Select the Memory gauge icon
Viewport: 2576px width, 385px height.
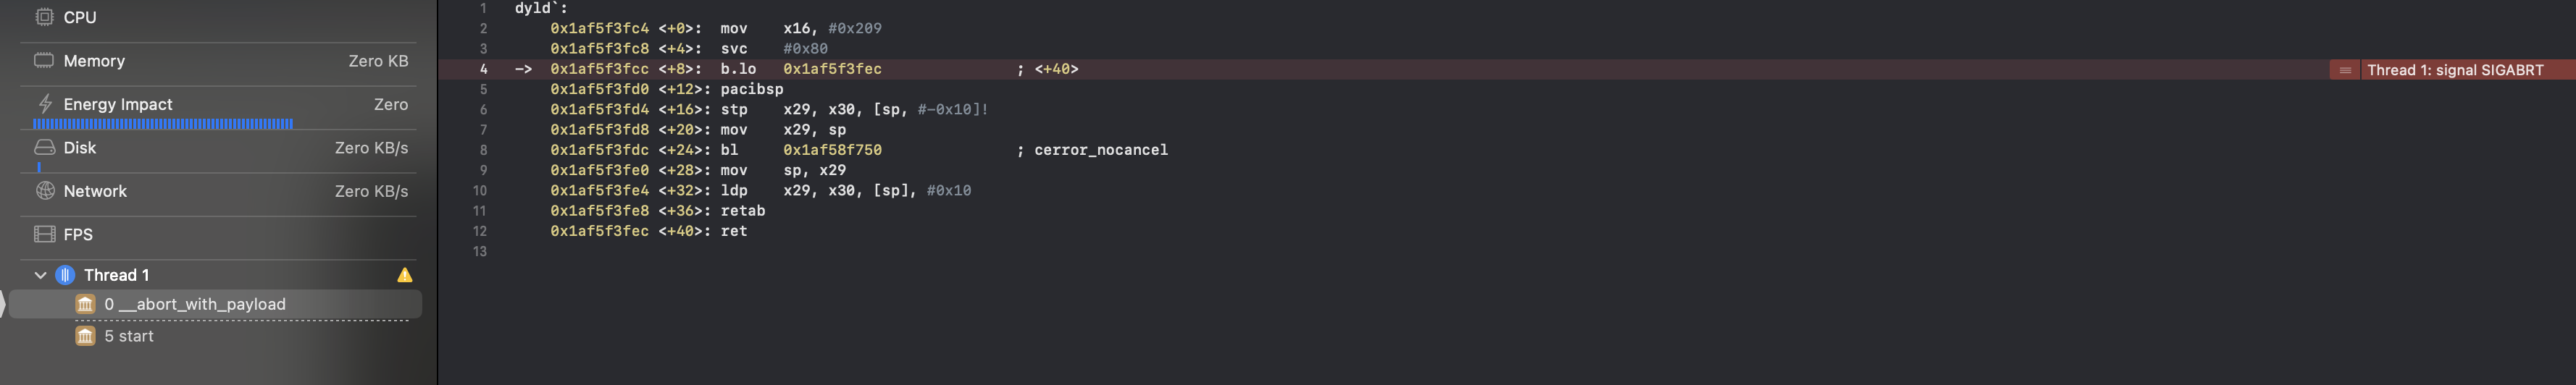click(x=44, y=60)
